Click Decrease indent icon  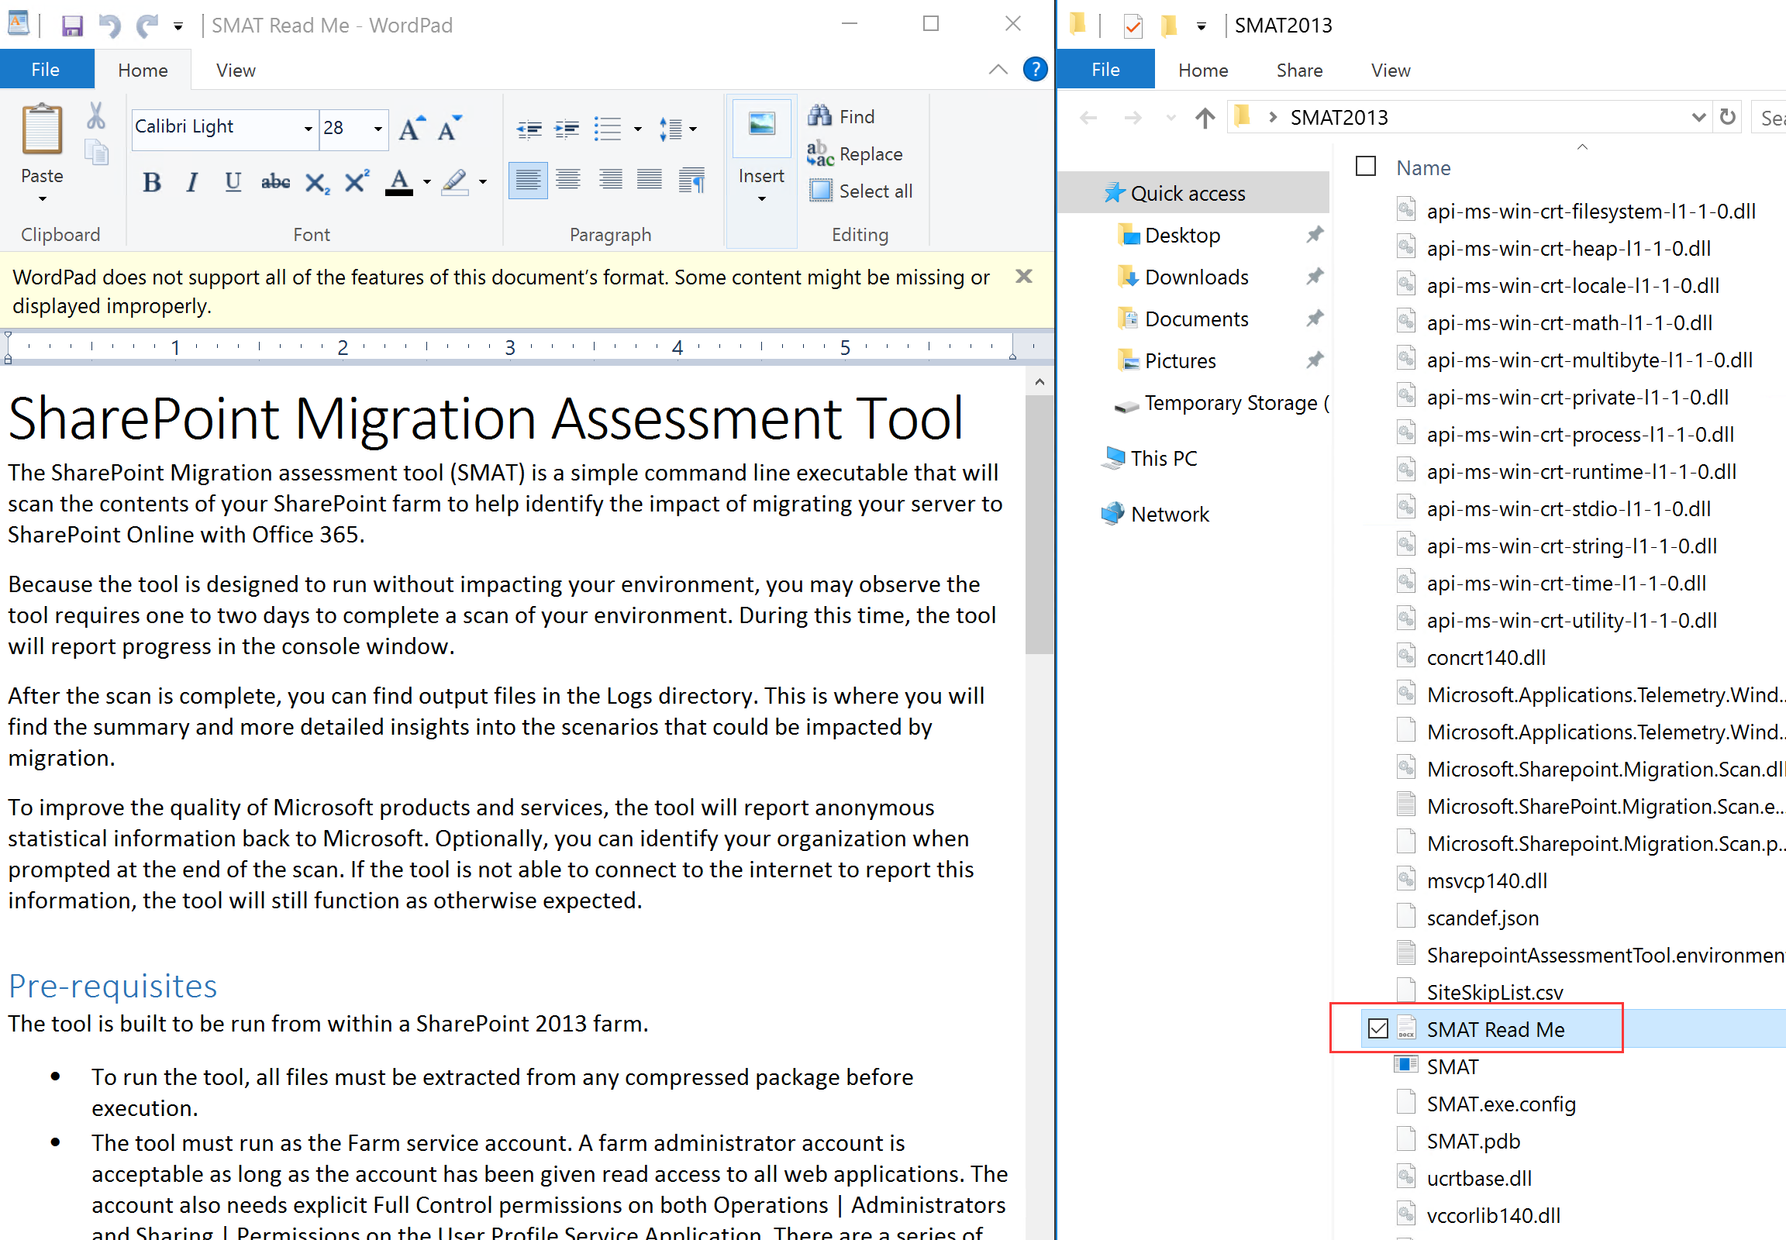coord(529,129)
